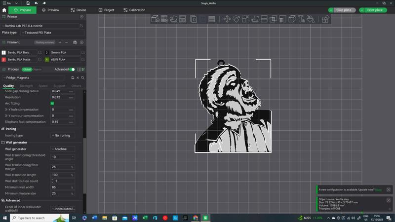Open the Strength settings tab
Screen dimensions: 395x222
26,86
